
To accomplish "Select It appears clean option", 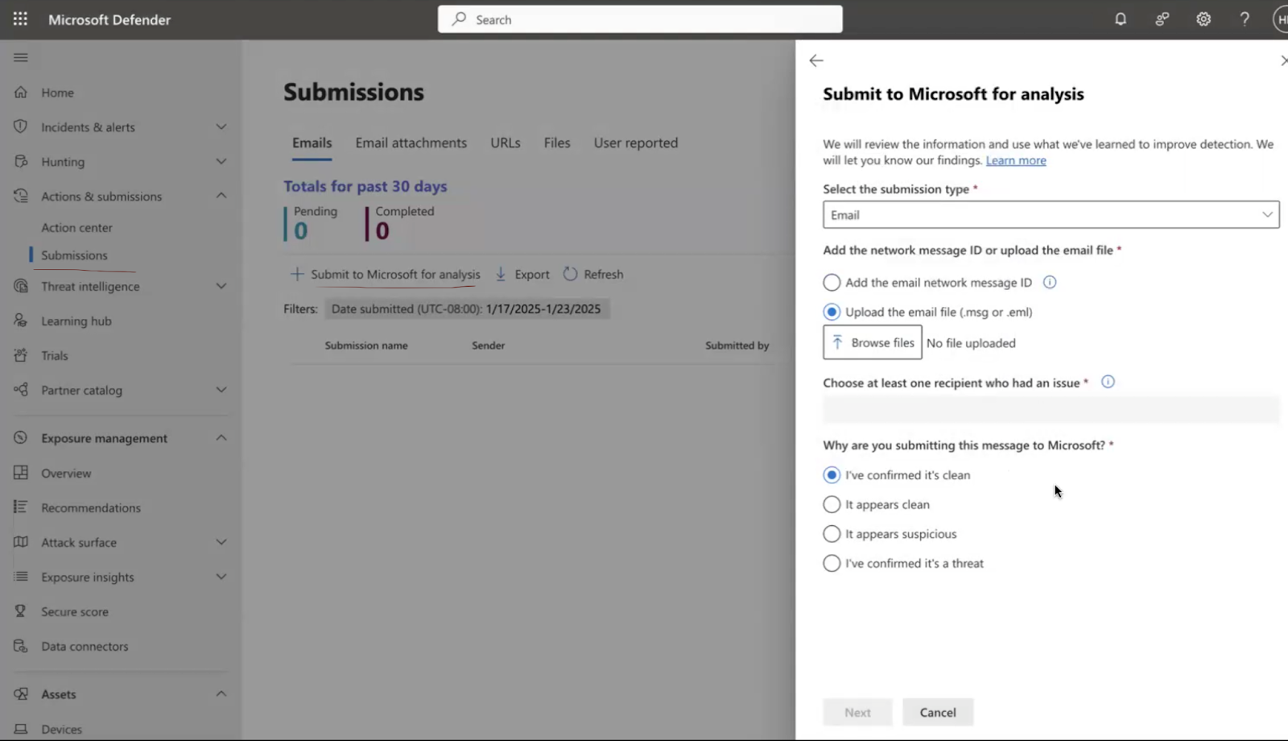I will 832,504.
